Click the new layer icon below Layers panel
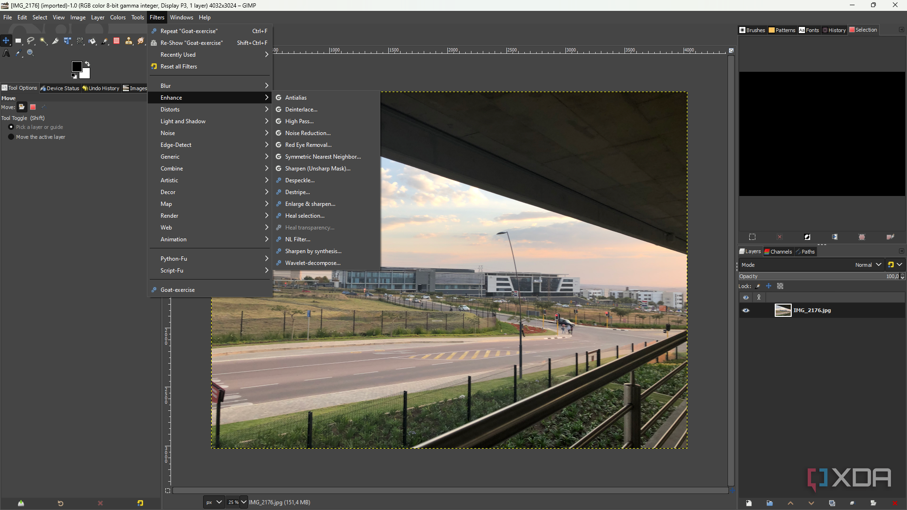 (749, 503)
